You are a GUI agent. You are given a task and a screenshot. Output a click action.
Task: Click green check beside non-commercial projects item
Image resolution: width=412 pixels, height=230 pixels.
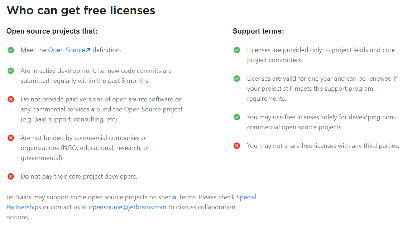237,117
